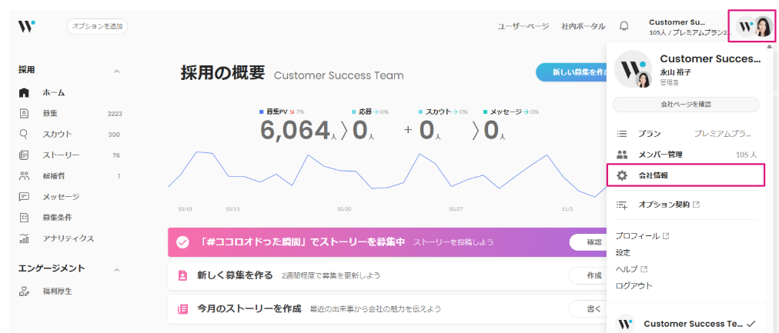This screenshot has width=779, height=333.
Task: Click the notification bell icon
Action: click(624, 26)
